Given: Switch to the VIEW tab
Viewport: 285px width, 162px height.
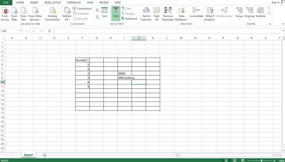Looking at the screenshot, I should coord(118,3).
